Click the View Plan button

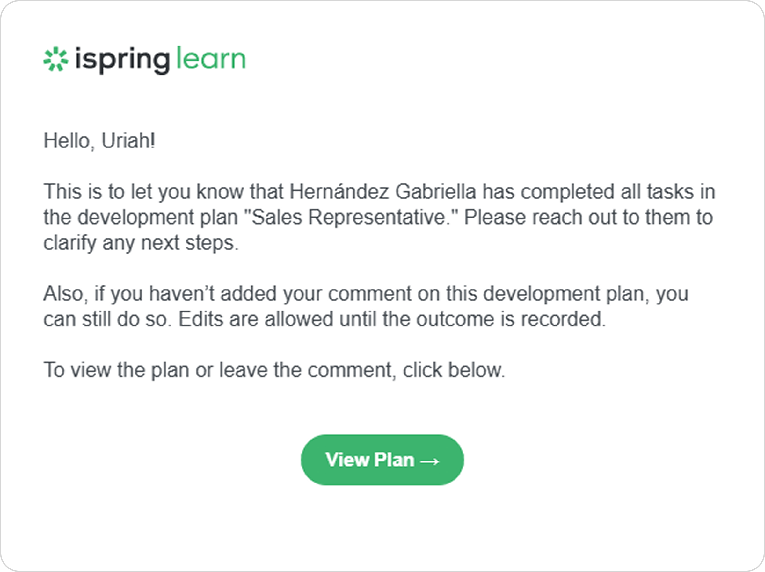(x=382, y=460)
